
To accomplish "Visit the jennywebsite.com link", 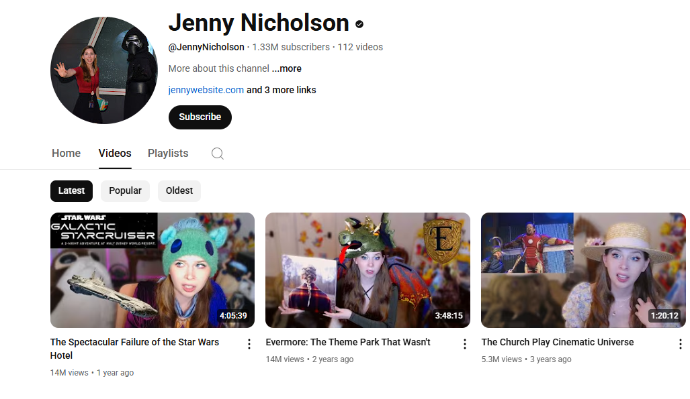I will coord(206,90).
